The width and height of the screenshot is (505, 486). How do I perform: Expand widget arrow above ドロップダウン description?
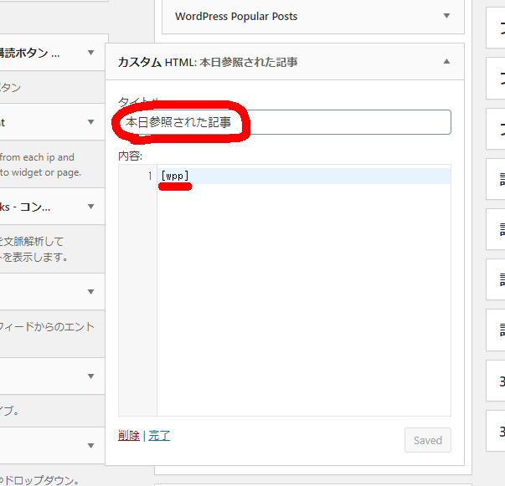tap(90, 445)
